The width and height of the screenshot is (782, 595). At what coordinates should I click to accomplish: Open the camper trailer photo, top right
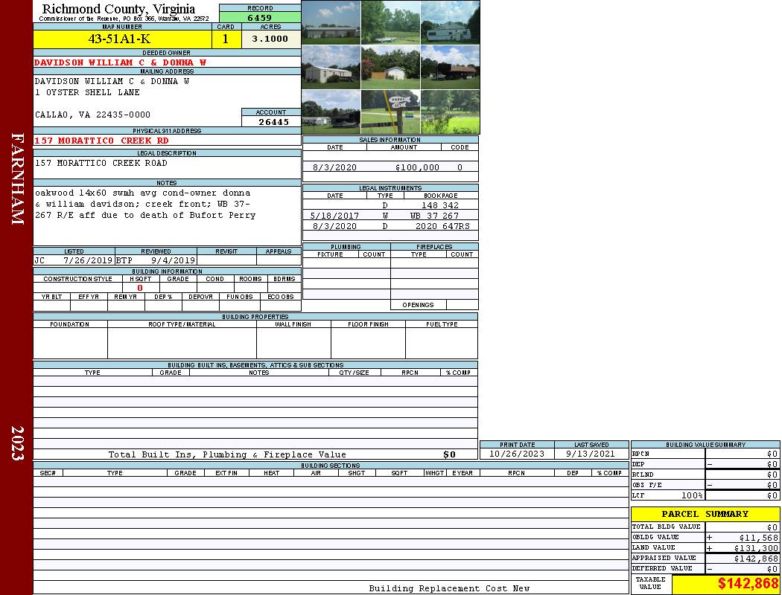[450, 22]
